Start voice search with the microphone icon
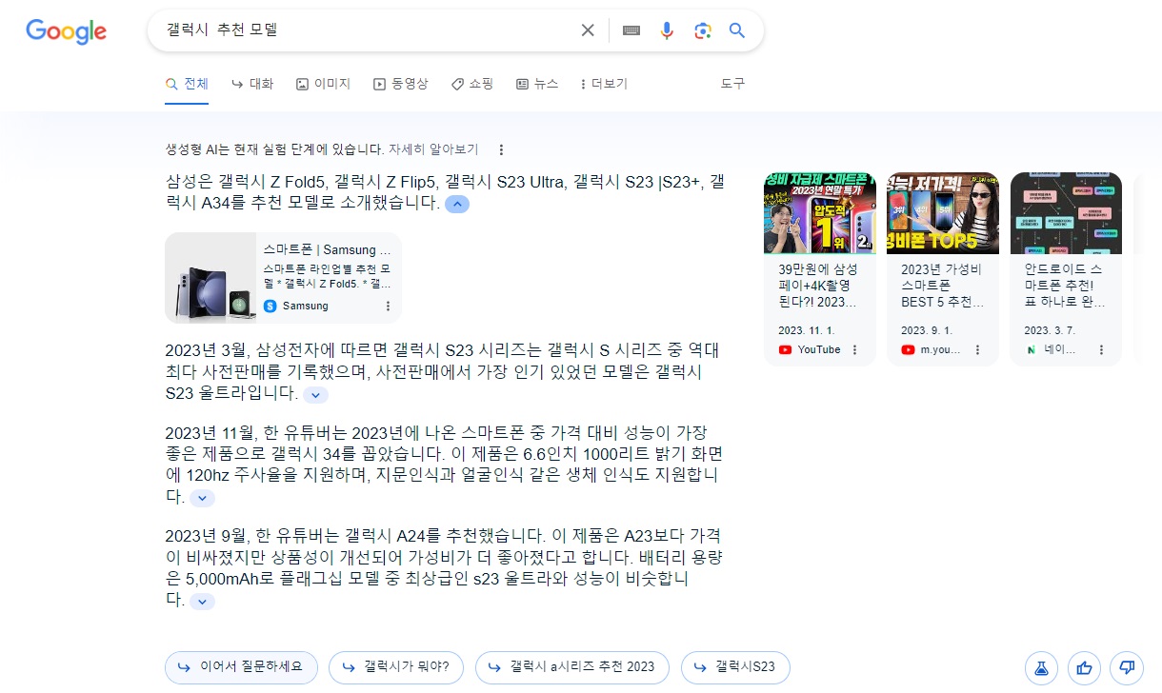 point(667,30)
